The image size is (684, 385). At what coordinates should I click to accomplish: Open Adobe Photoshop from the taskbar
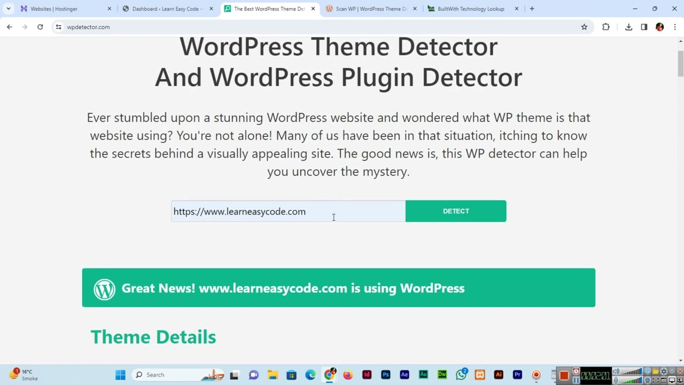(386, 375)
